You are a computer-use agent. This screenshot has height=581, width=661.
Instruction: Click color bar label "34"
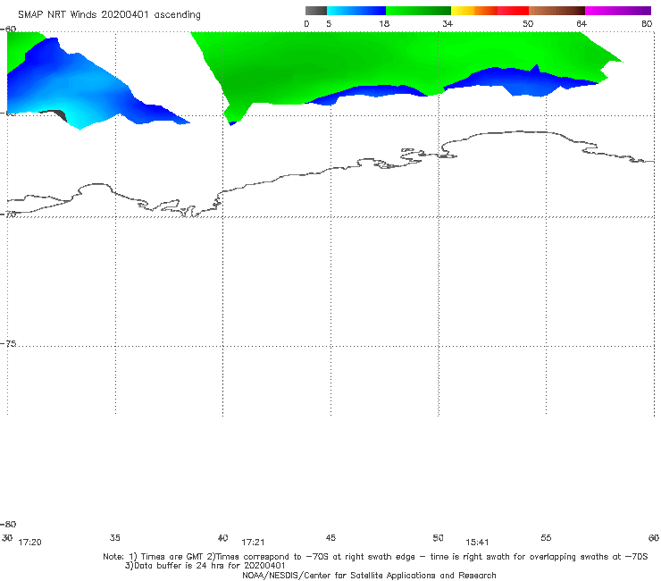[x=448, y=23]
